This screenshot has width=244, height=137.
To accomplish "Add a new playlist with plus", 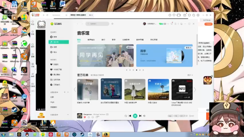I will (x=65, y=92).
